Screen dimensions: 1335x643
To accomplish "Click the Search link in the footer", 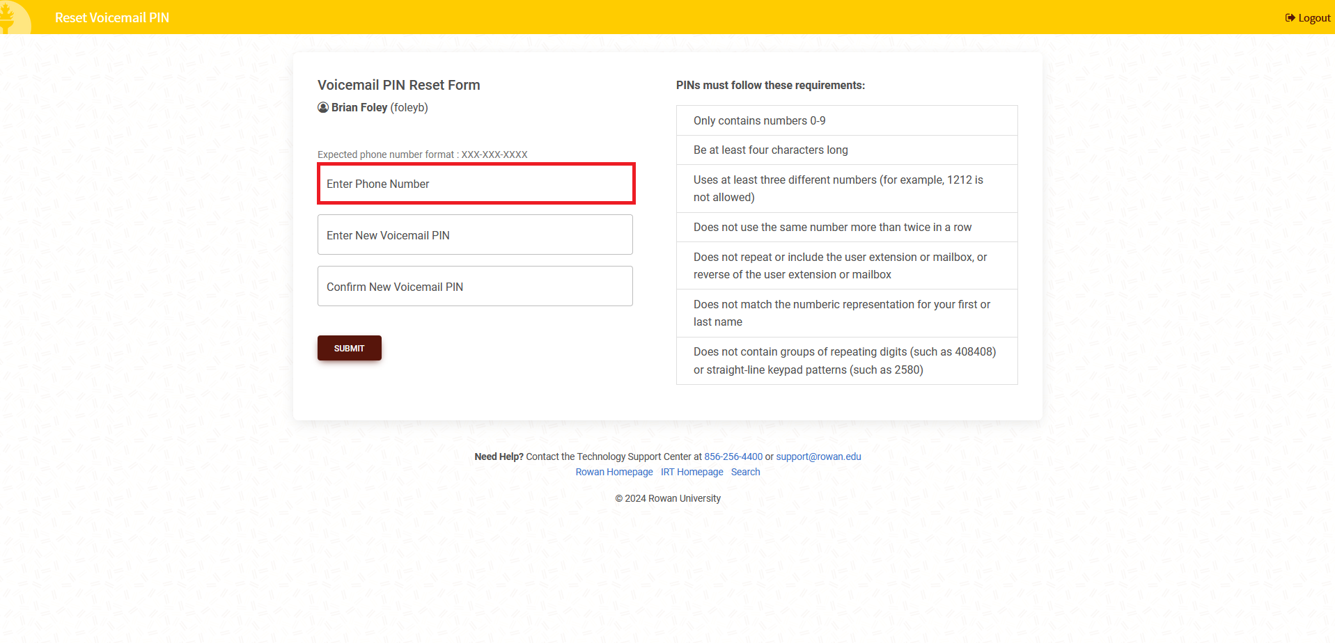I will click(744, 472).
